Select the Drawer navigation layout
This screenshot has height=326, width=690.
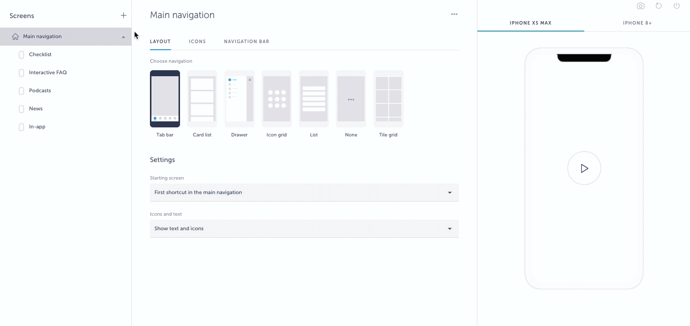pos(239,99)
